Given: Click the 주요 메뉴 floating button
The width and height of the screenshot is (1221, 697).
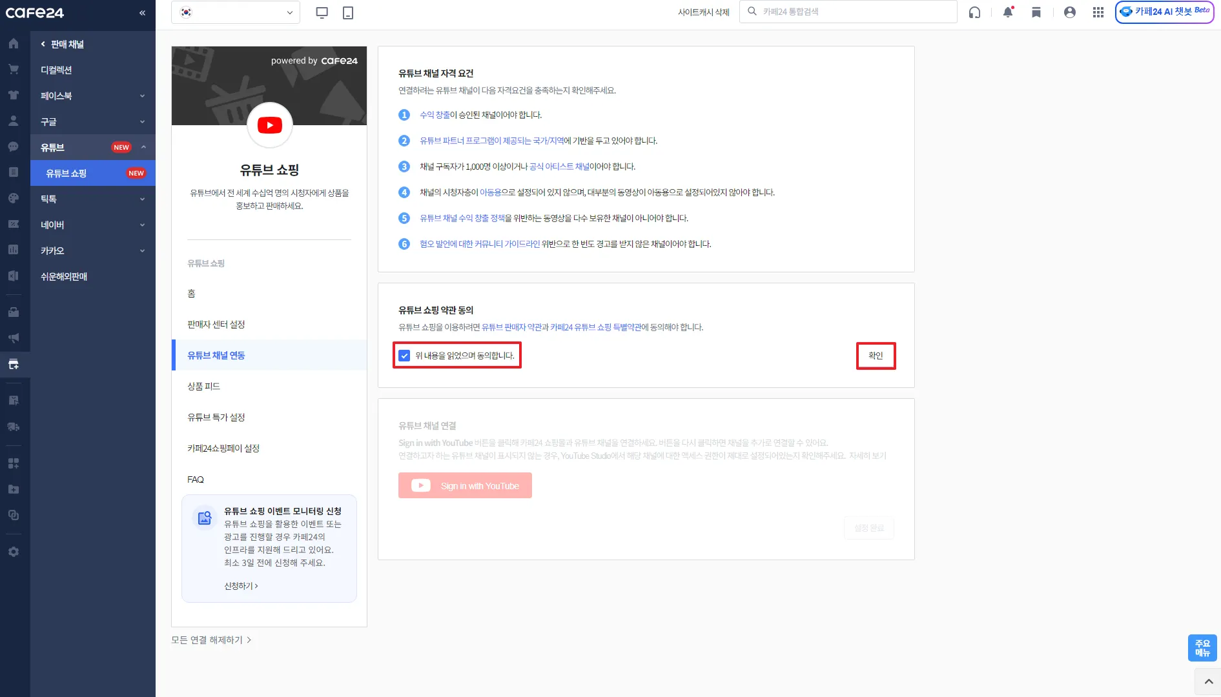Looking at the screenshot, I should point(1202,648).
